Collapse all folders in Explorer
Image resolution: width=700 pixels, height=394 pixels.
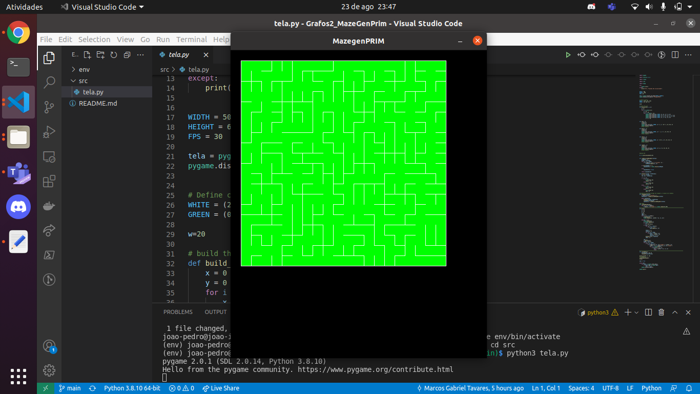(x=127, y=55)
